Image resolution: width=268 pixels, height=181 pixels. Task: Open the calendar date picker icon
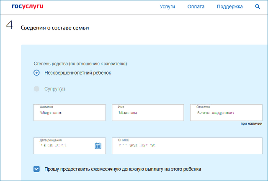click(x=98, y=146)
